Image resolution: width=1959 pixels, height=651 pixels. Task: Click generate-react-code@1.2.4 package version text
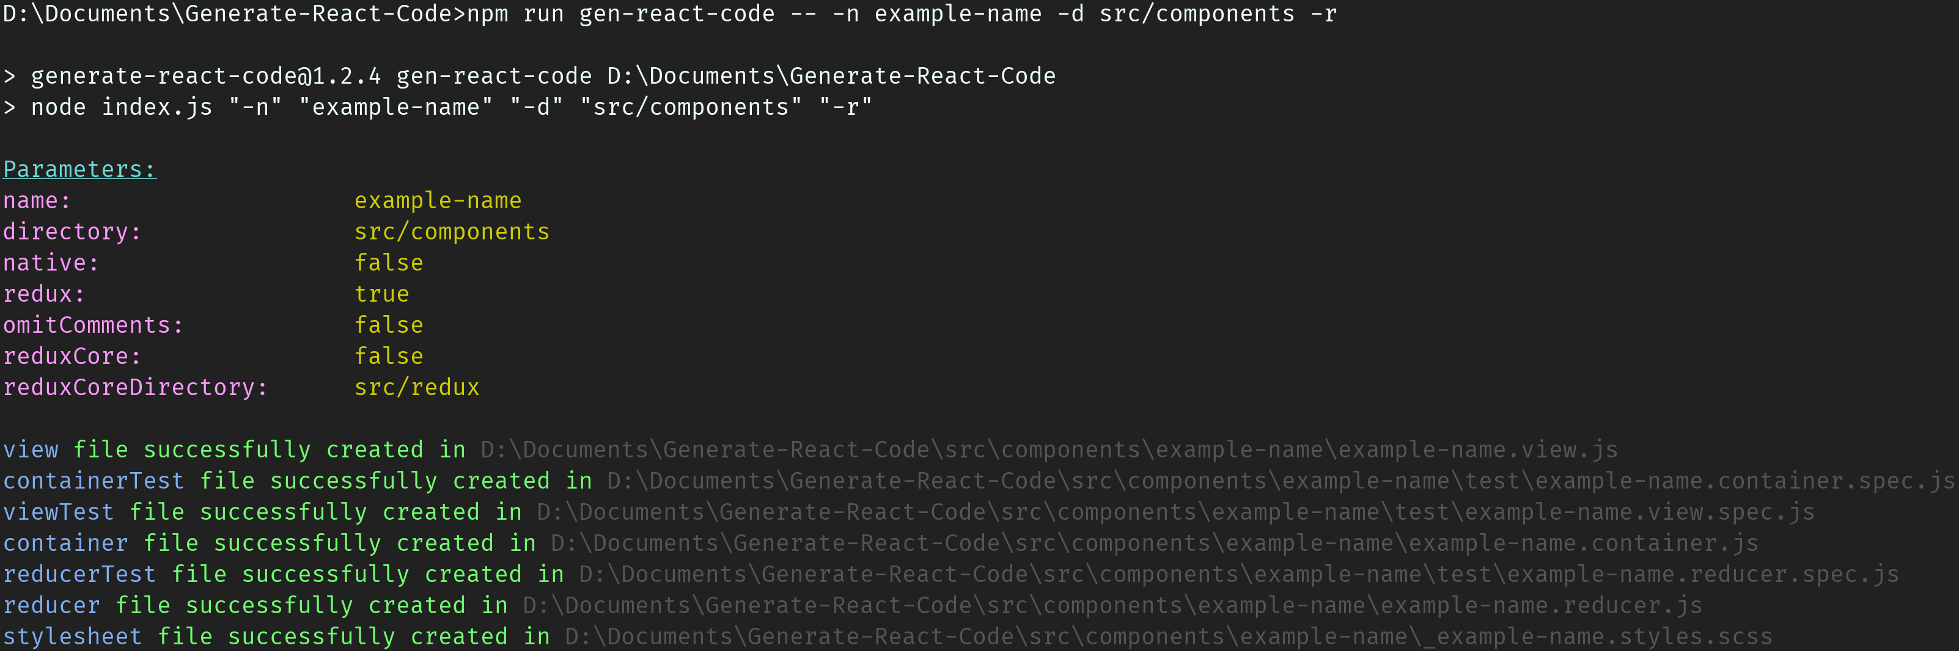pyautogui.click(x=205, y=76)
